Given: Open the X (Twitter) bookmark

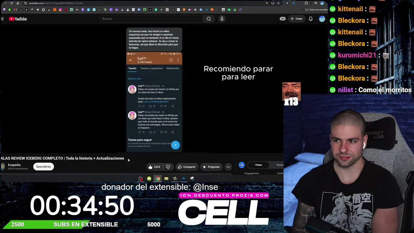Looking at the screenshot, I should point(21,10).
